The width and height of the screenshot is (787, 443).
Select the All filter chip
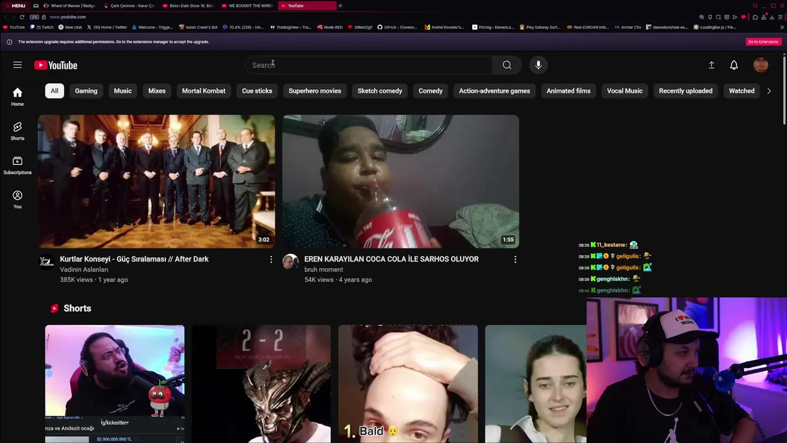54,90
